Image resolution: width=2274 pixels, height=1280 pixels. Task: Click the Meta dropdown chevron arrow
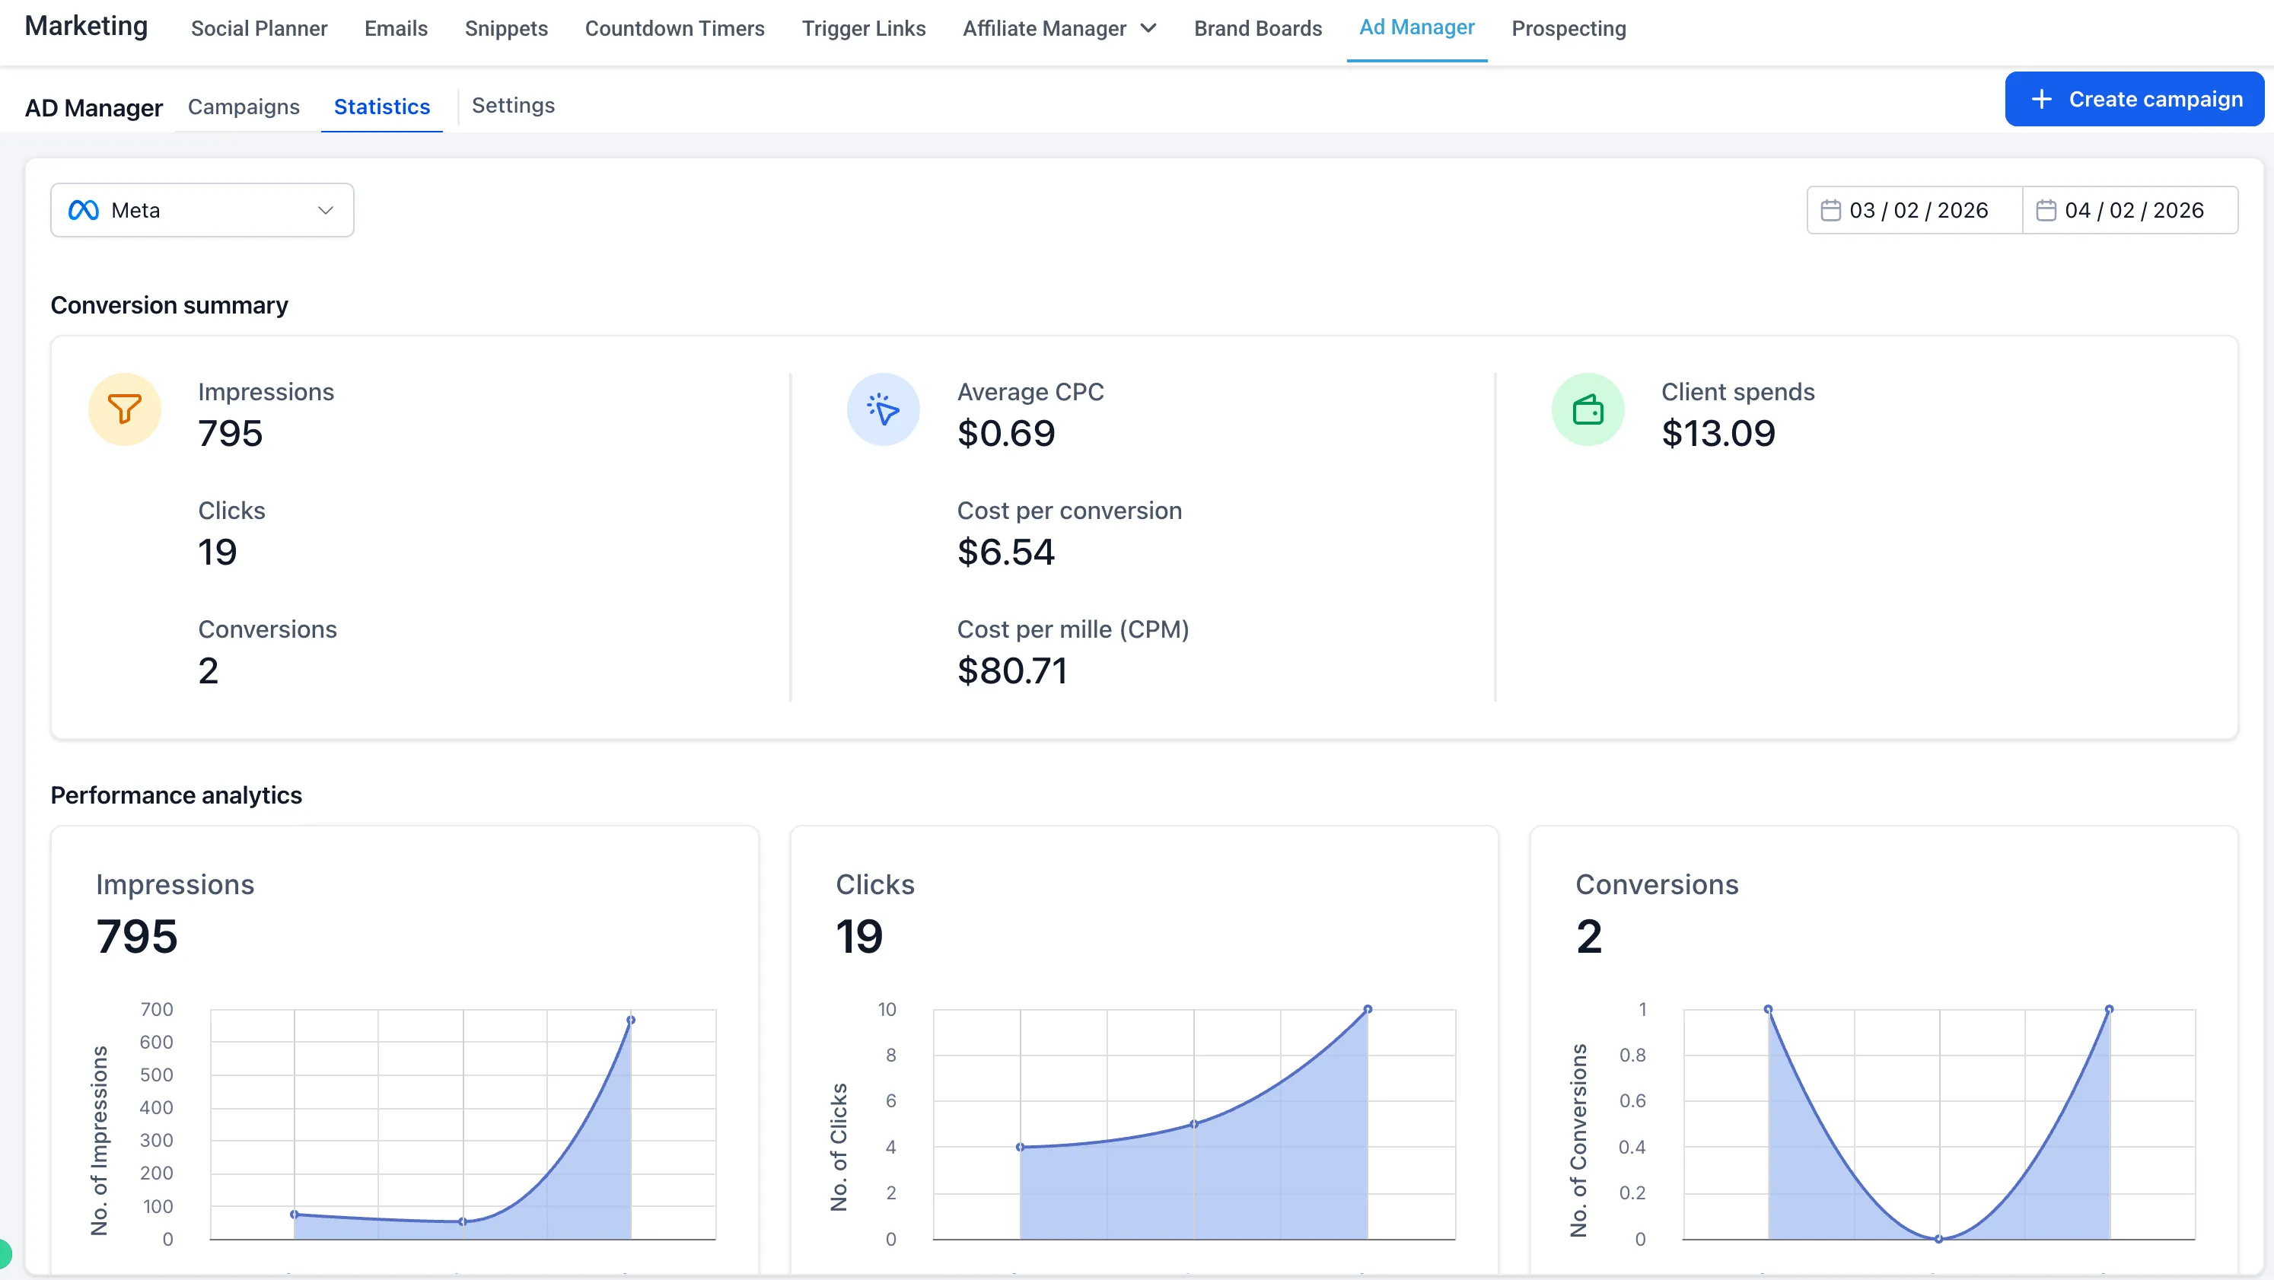(325, 210)
